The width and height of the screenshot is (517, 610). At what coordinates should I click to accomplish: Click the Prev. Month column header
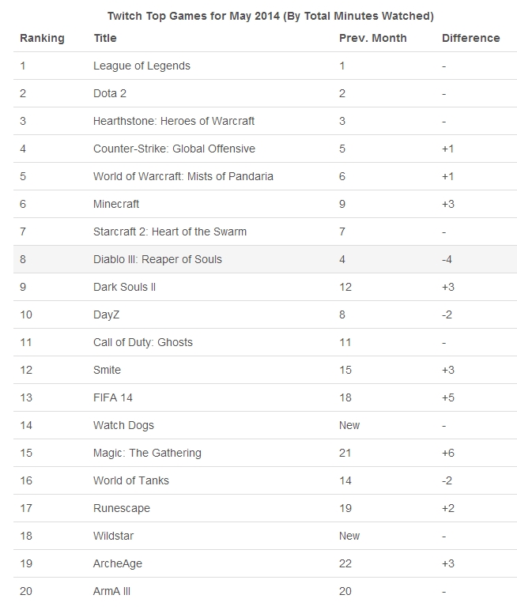(x=372, y=38)
